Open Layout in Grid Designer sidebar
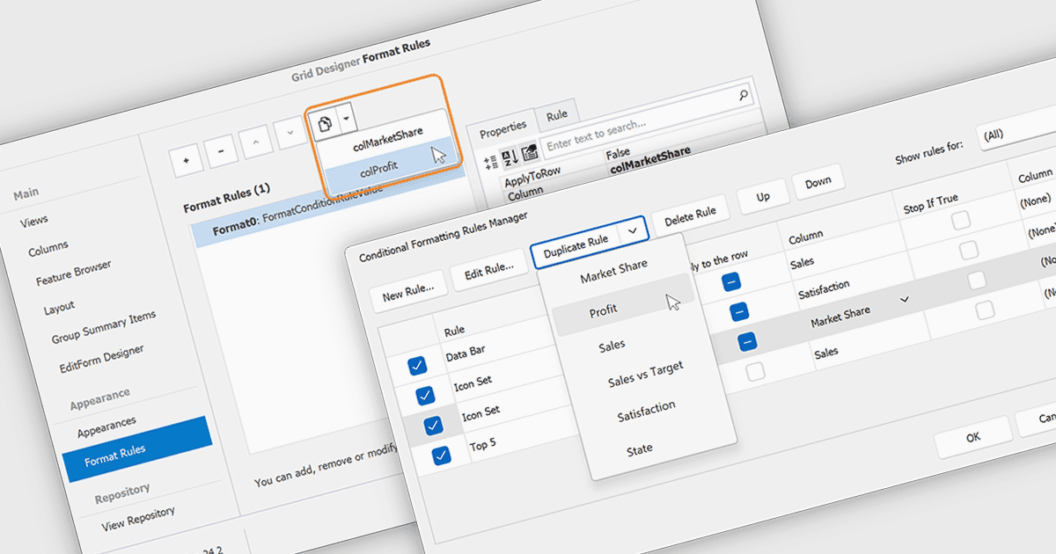Image resolution: width=1056 pixels, height=554 pixels. [59, 309]
